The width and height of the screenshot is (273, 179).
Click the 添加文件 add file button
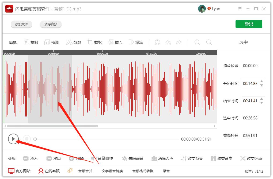(21, 24)
